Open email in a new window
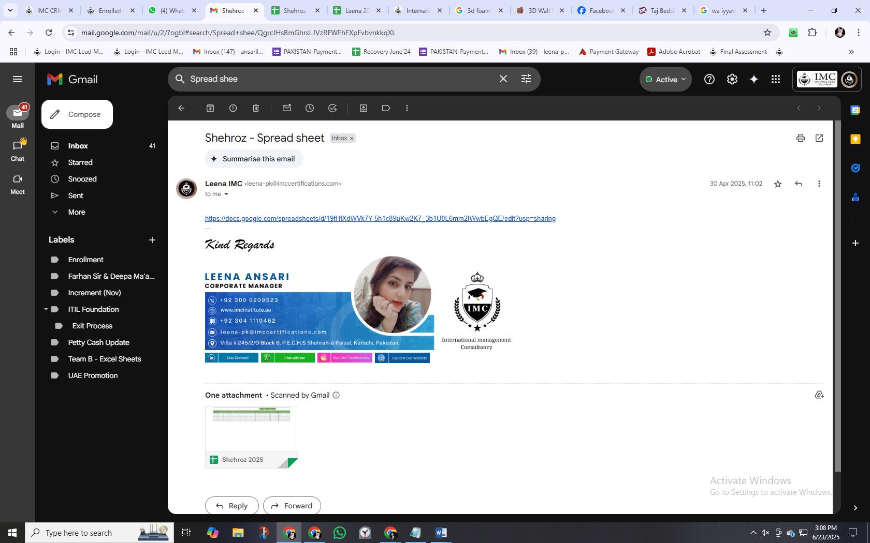 (819, 138)
